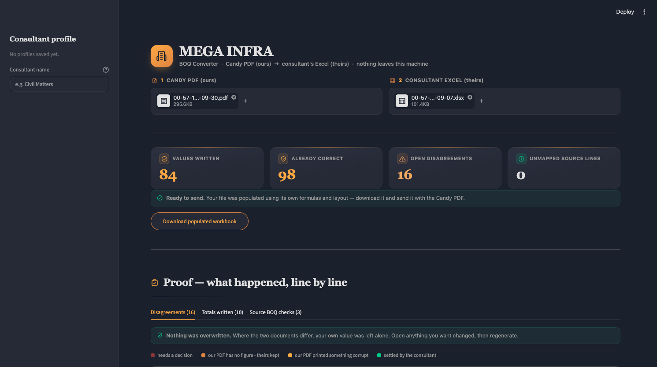Click the PDF document file icon
The image size is (657, 367).
click(164, 101)
